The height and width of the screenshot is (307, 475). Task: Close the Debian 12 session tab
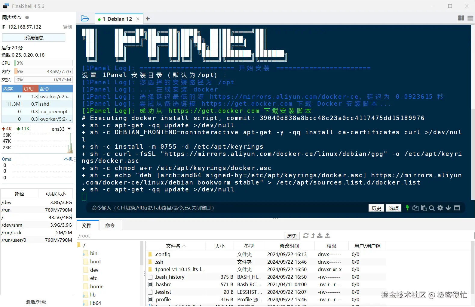point(138,19)
